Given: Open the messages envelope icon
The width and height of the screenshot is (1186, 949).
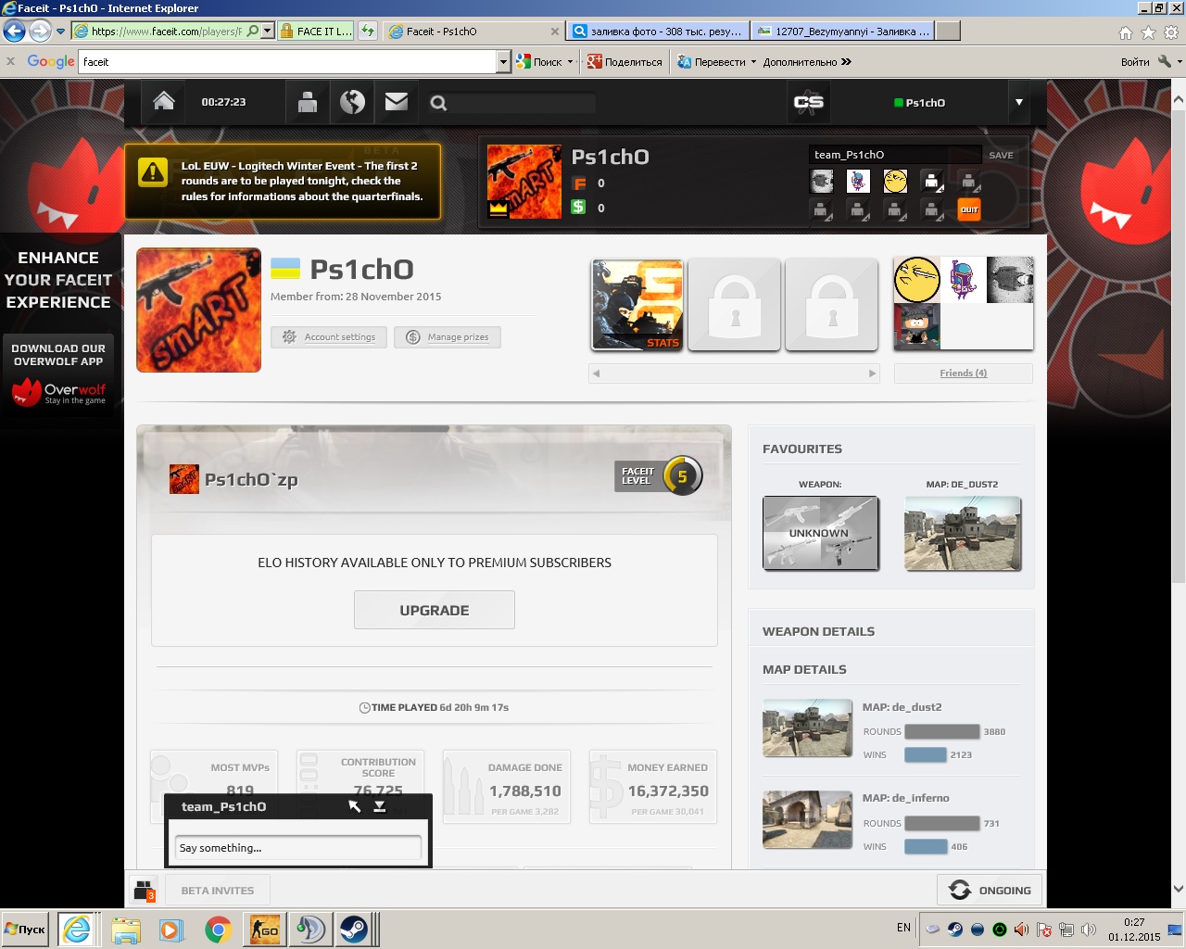Looking at the screenshot, I should [x=397, y=102].
